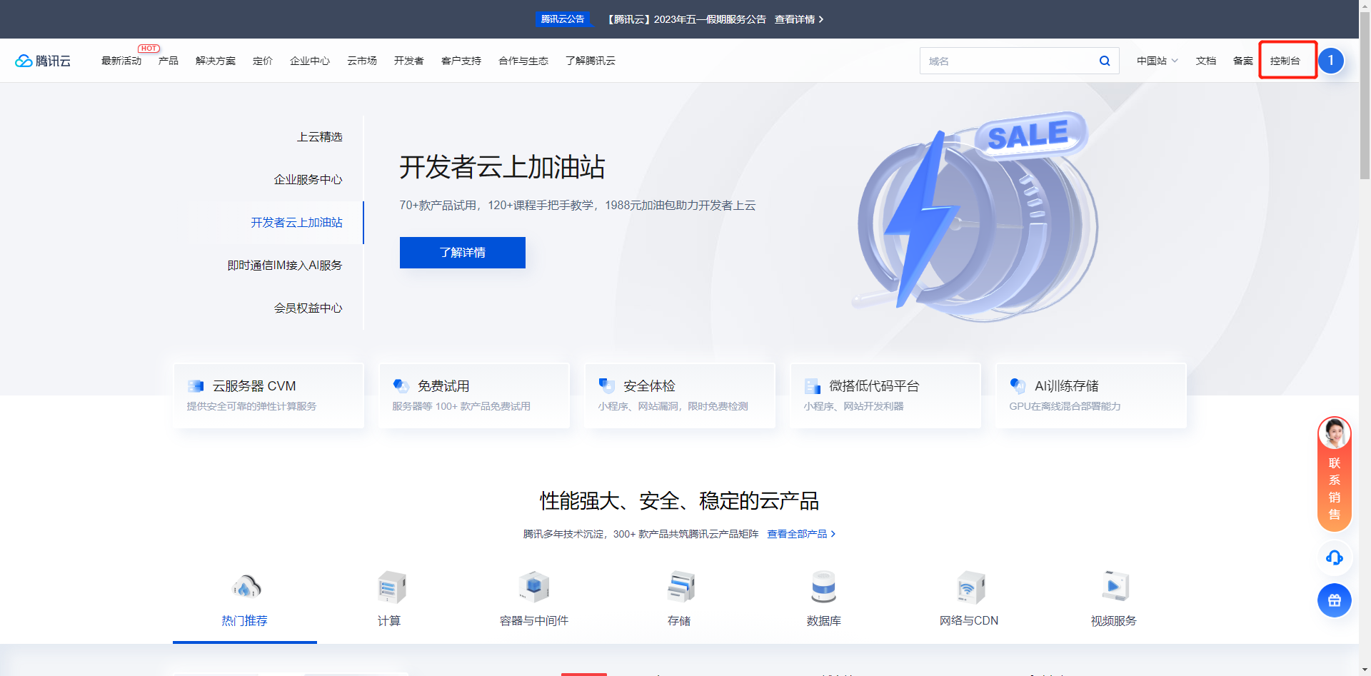Open the 解决方案 menu

pos(216,61)
